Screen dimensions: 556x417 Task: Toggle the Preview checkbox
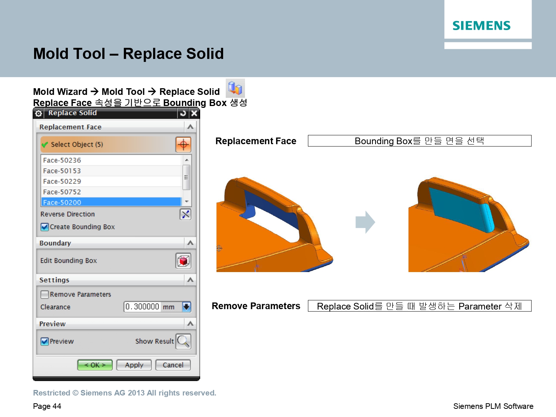tap(45, 341)
